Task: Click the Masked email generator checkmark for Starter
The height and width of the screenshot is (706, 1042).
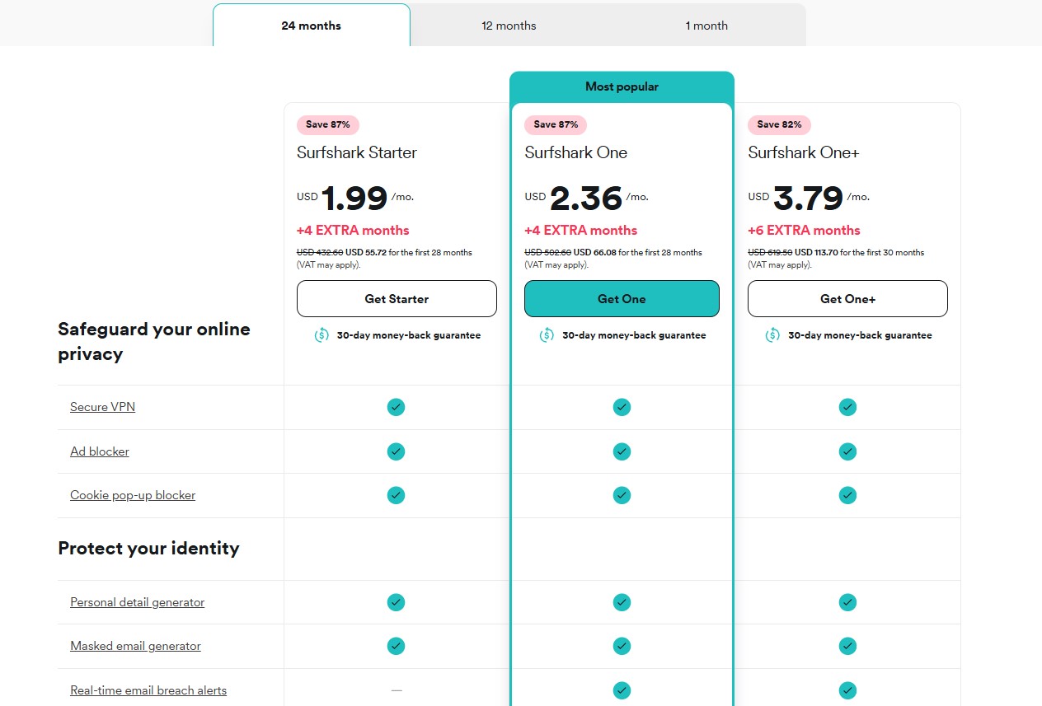Action: click(397, 646)
